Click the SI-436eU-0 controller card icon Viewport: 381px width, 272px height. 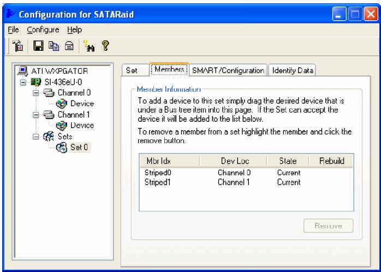[36, 82]
